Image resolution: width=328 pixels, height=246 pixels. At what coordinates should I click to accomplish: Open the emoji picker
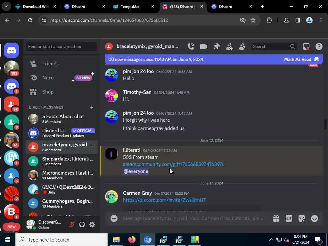pos(315,218)
